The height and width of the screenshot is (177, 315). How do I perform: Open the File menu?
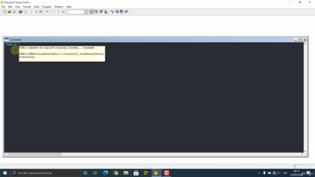(3, 7)
